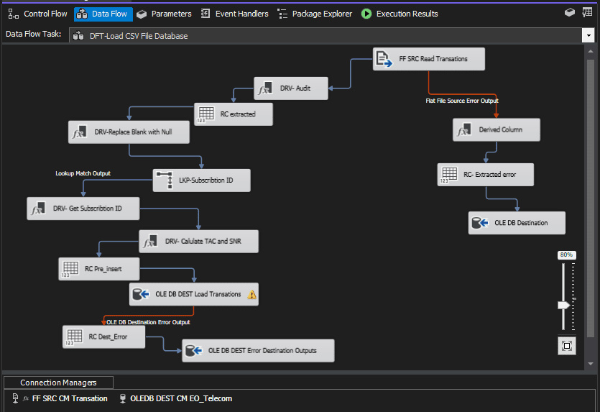Select the DRV- Audit derived column icon
Image resolution: width=600 pixels, height=412 pixels.
[x=265, y=88]
